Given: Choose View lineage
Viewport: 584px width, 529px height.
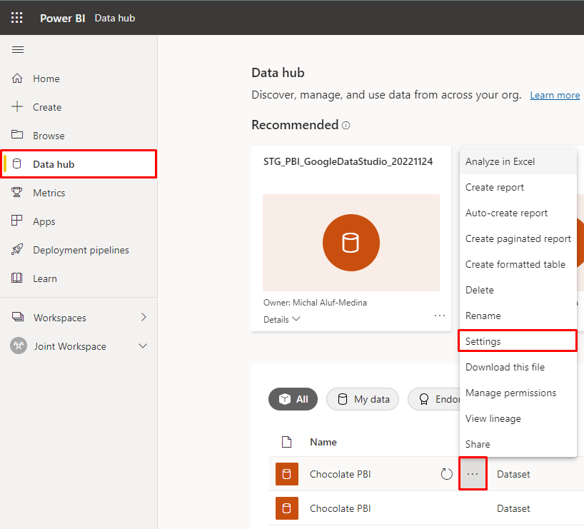Looking at the screenshot, I should [x=518, y=419].
